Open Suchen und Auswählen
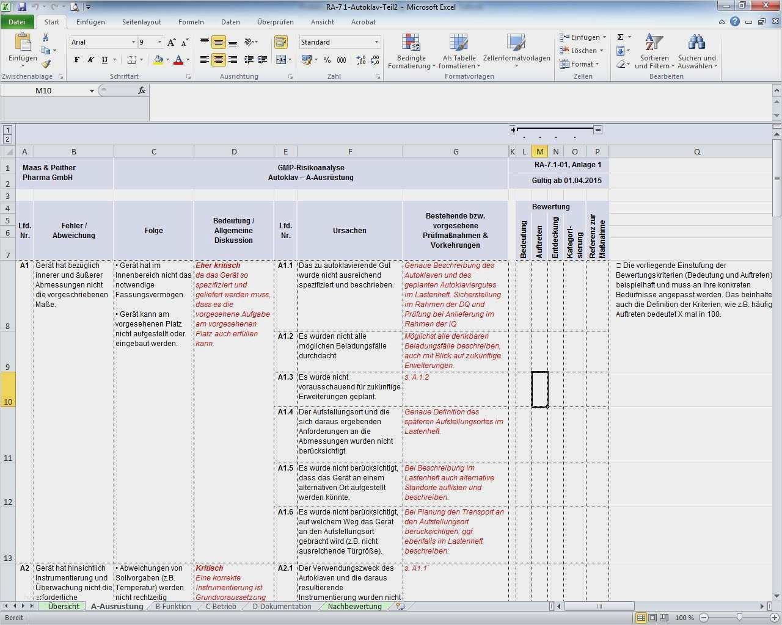The image size is (782, 625). point(696,51)
